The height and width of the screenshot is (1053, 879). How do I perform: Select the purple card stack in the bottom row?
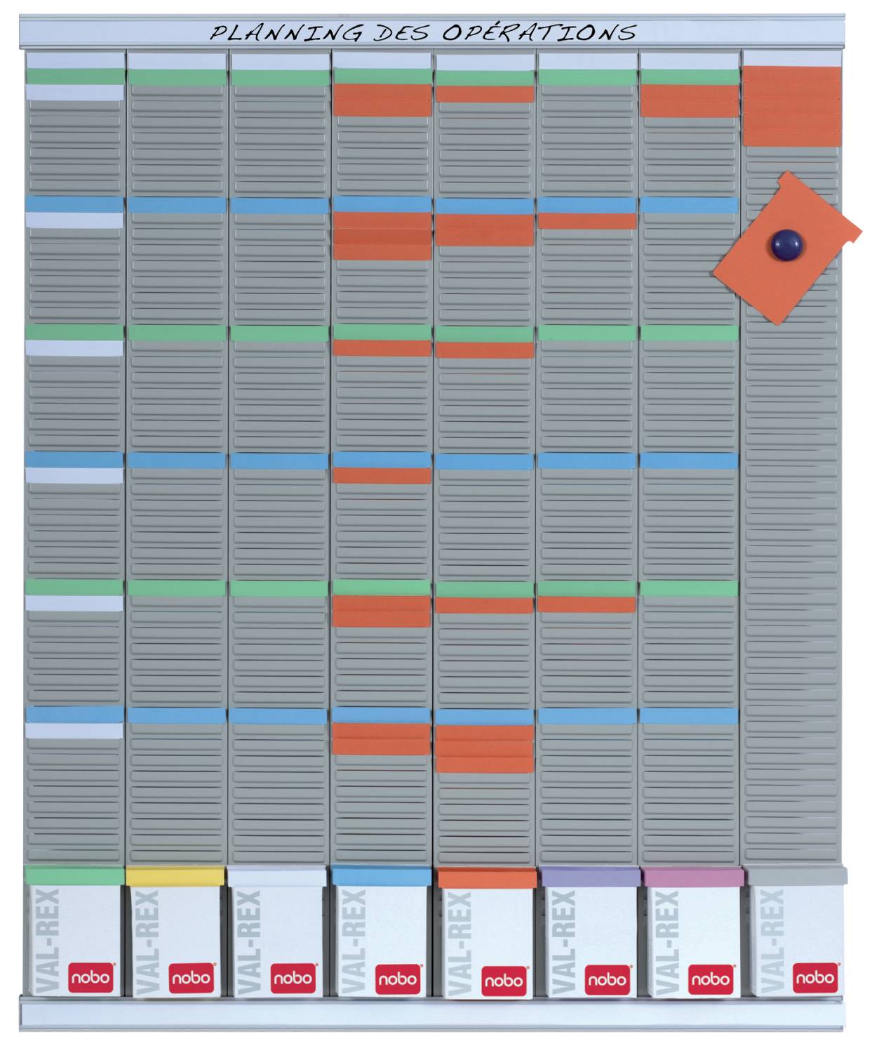pos(588,876)
